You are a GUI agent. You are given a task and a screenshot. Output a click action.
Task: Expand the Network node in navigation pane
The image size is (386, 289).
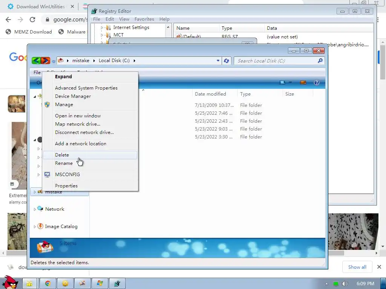35,209
